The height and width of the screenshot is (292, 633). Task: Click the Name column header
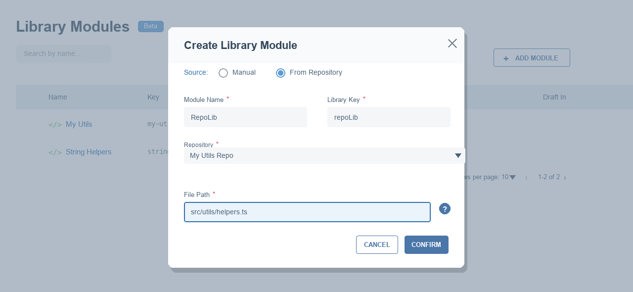[x=58, y=97]
